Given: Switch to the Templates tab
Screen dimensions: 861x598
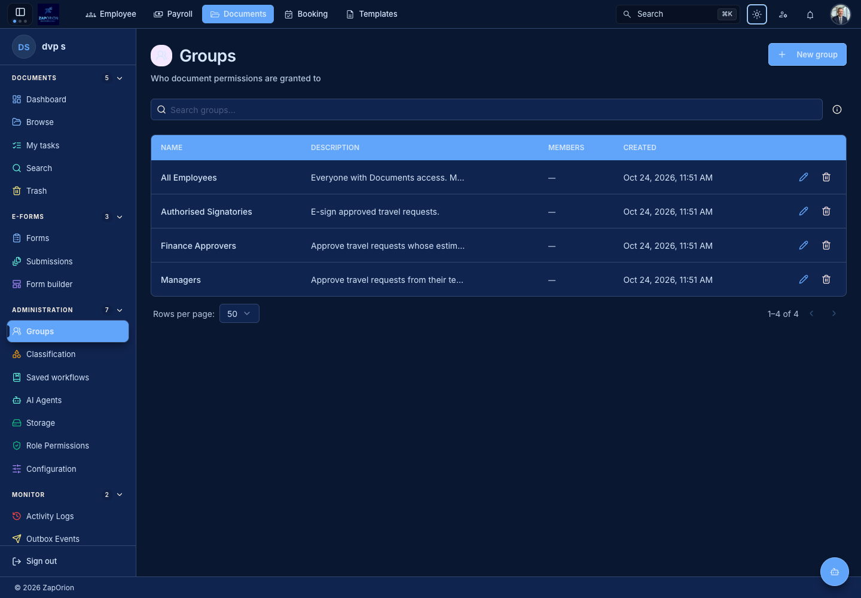Looking at the screenshot, I should pos(372,14).
